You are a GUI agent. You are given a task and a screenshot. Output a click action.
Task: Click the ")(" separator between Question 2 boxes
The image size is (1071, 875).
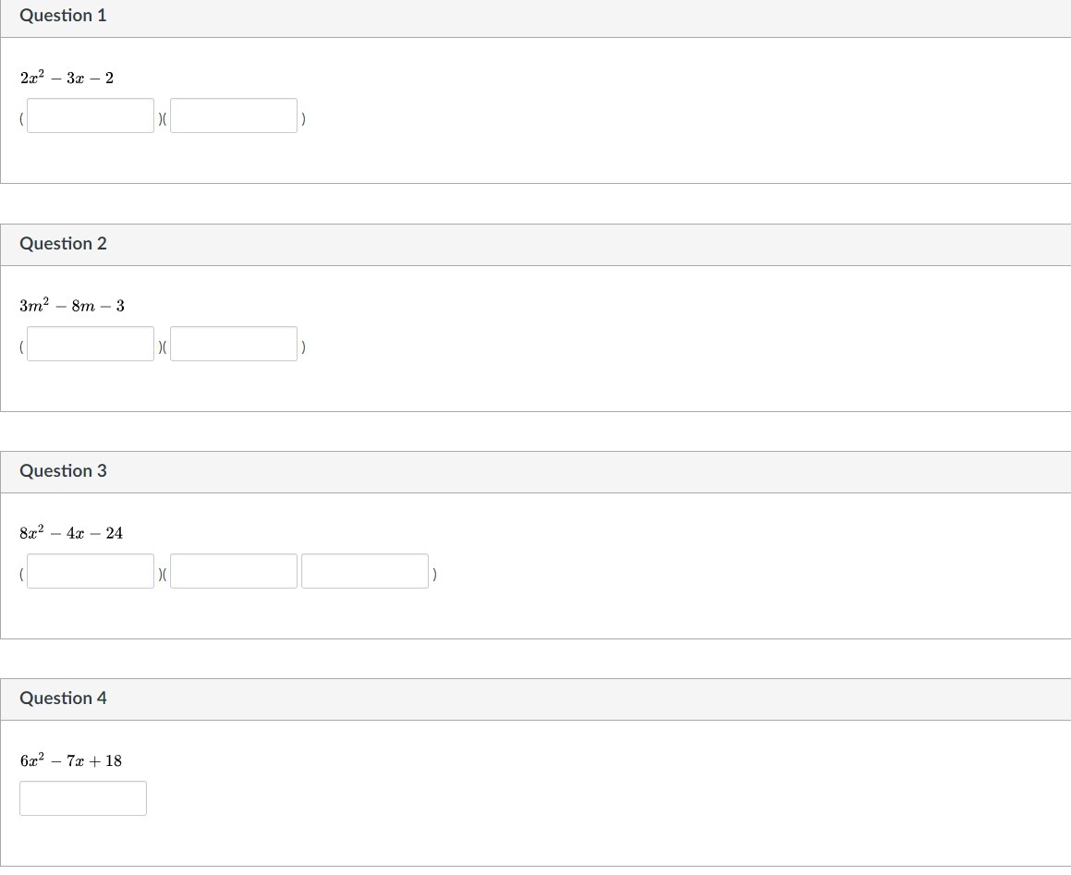tap(163, 347)
